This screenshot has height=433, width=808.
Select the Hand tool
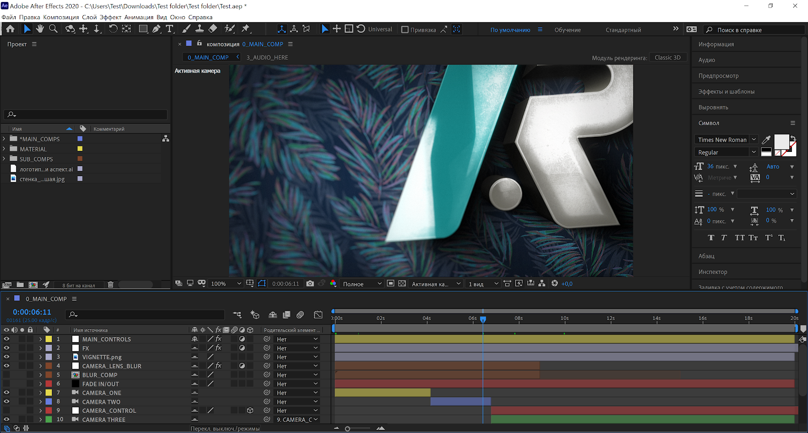(40, 29)
